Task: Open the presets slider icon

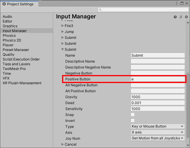Action: point(181,17)
